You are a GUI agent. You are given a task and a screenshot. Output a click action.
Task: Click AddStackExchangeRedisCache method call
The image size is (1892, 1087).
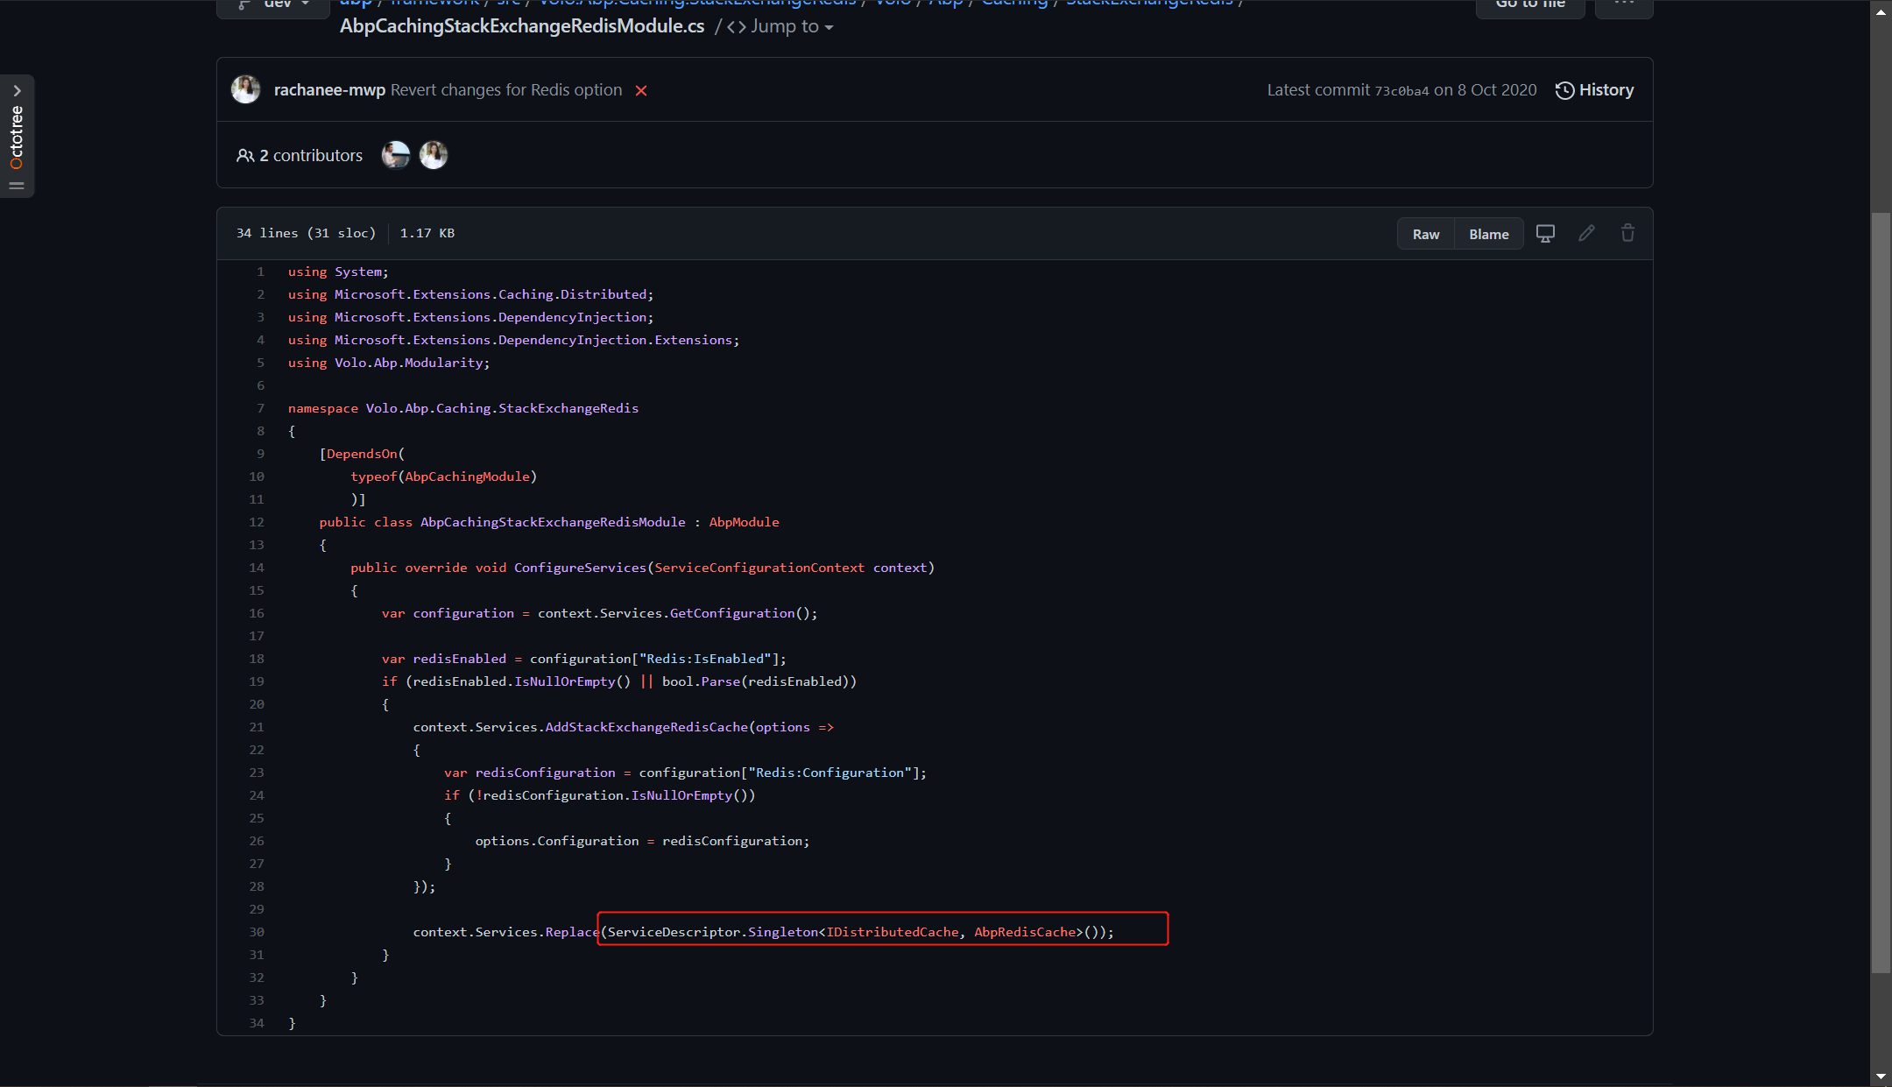point(646,727)
